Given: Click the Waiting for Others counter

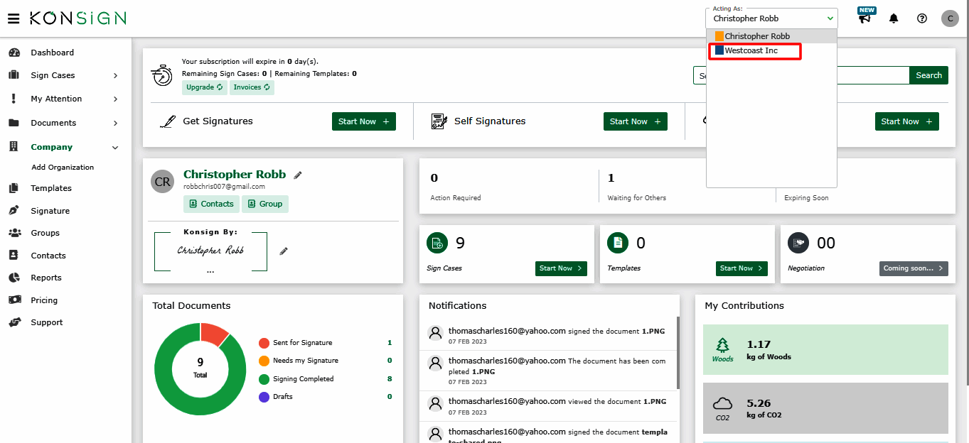Looking at the screenshot, I should click(637, 187).
